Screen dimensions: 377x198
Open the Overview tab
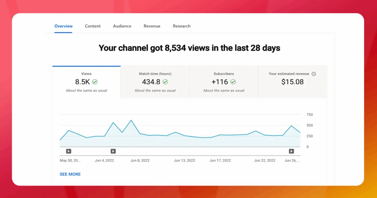click(63, 26)
